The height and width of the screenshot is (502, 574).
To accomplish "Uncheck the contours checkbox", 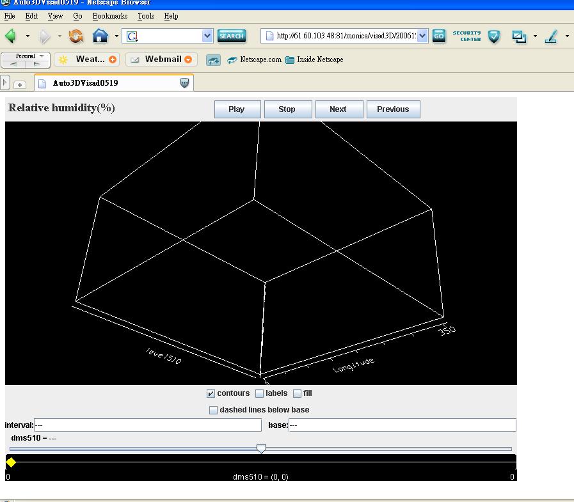I will click(211, 394).
